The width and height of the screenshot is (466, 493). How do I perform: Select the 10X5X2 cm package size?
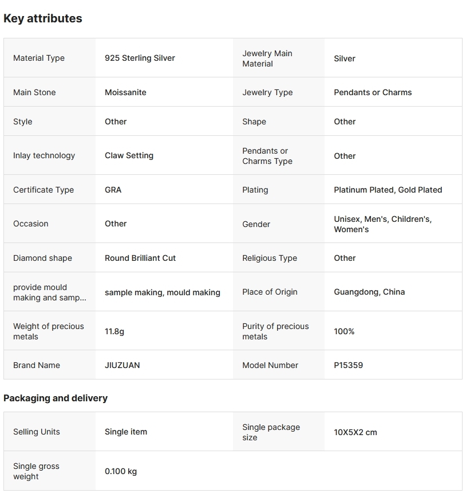[356, 432]
